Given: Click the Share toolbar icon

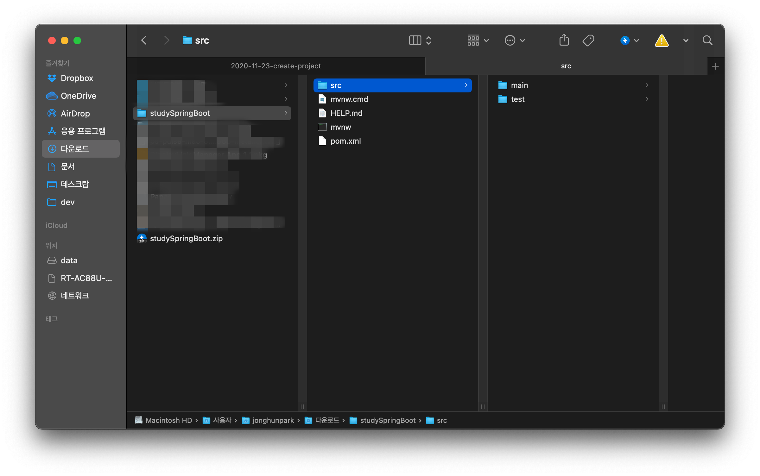Looking at the screenshot, I should click(564, 40).
